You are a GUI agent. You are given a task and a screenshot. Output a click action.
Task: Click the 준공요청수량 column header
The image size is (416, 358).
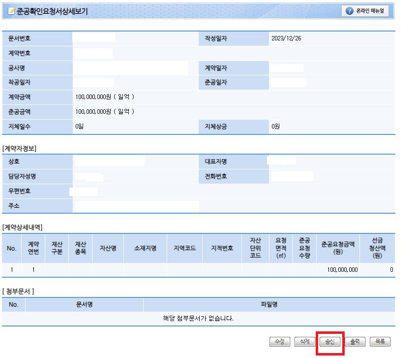coord(304,248)
